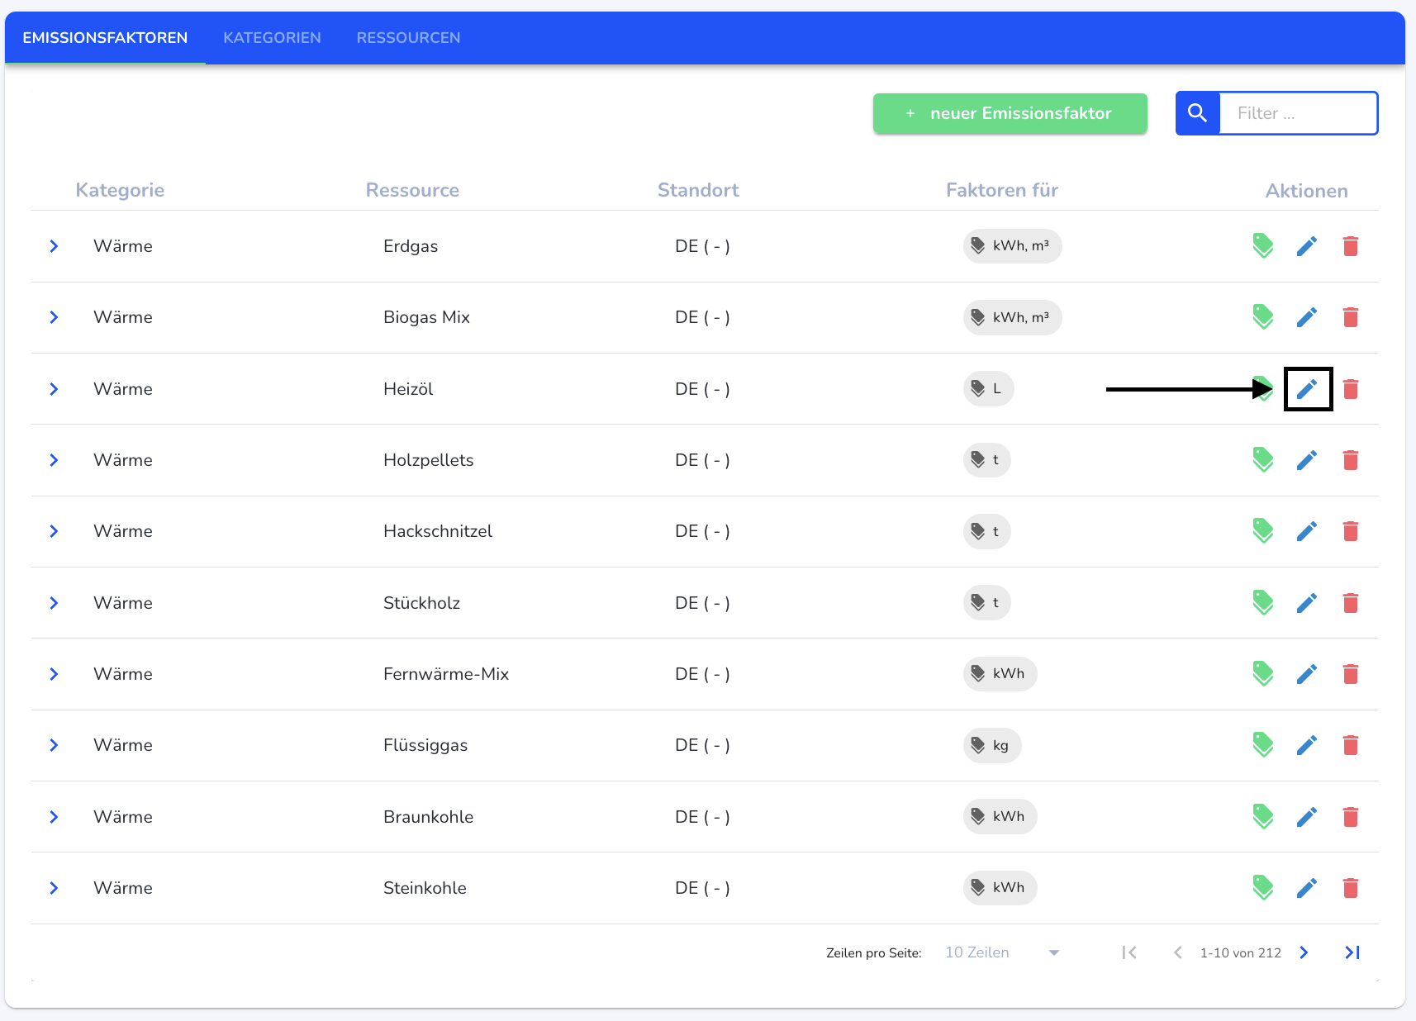1416x1021 pixels.
Task: Click the search magnifier icon
Action: pyautogui.click(x=1198, y=113)
